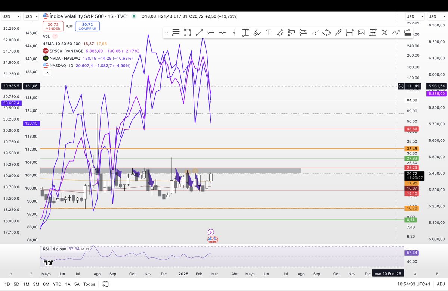Select the Parallel Channel tool
The width and height of the screenshot is (448, 291).
click(280, 33)
